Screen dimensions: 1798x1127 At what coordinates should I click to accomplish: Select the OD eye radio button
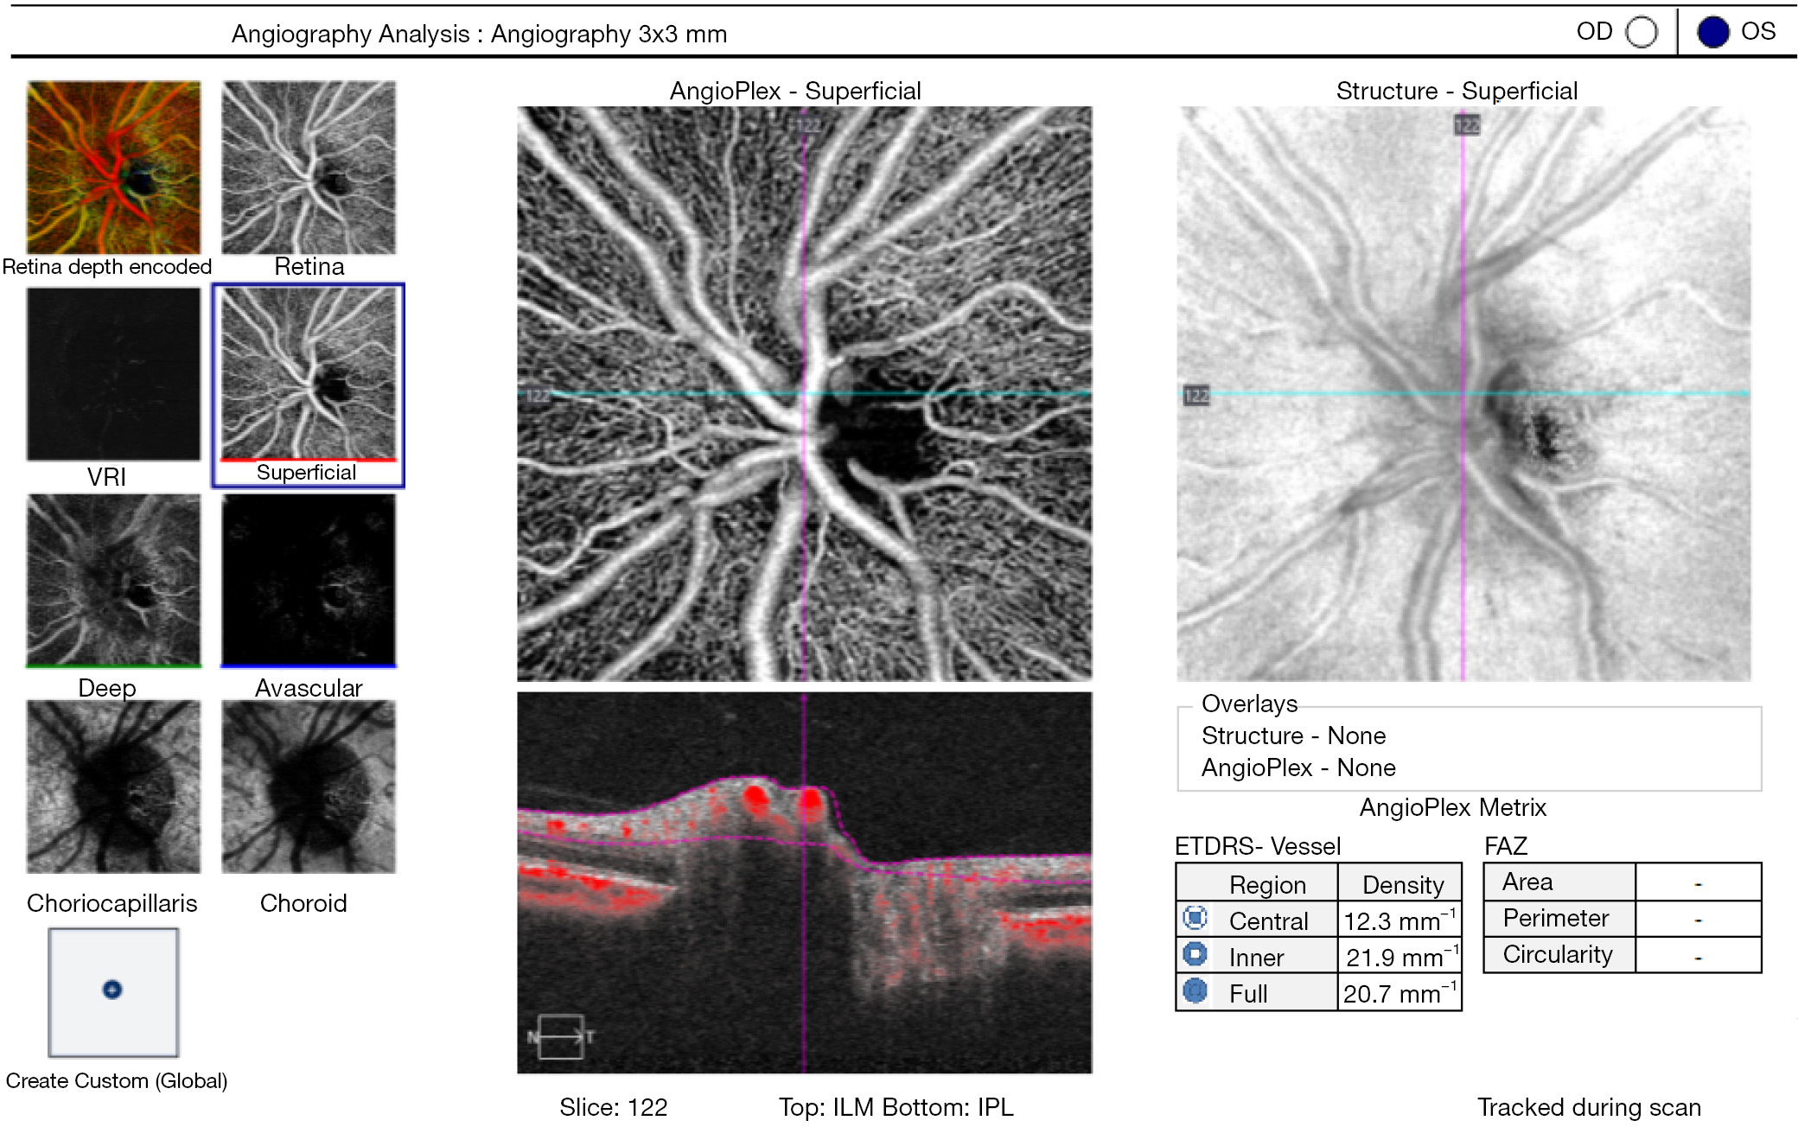[x=1641, y=33]
